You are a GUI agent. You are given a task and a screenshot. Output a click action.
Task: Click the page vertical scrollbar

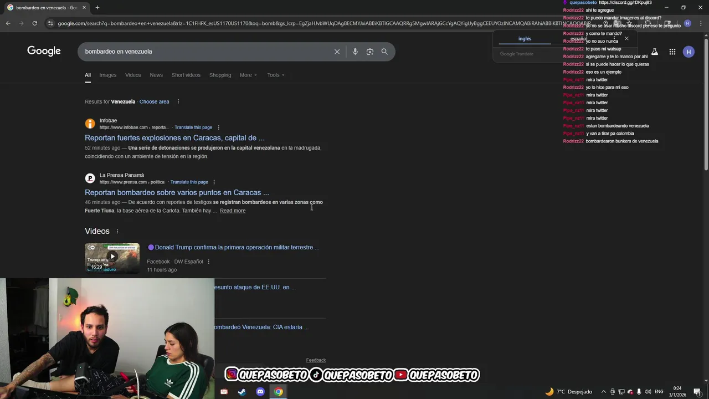[x=706, y=103]
